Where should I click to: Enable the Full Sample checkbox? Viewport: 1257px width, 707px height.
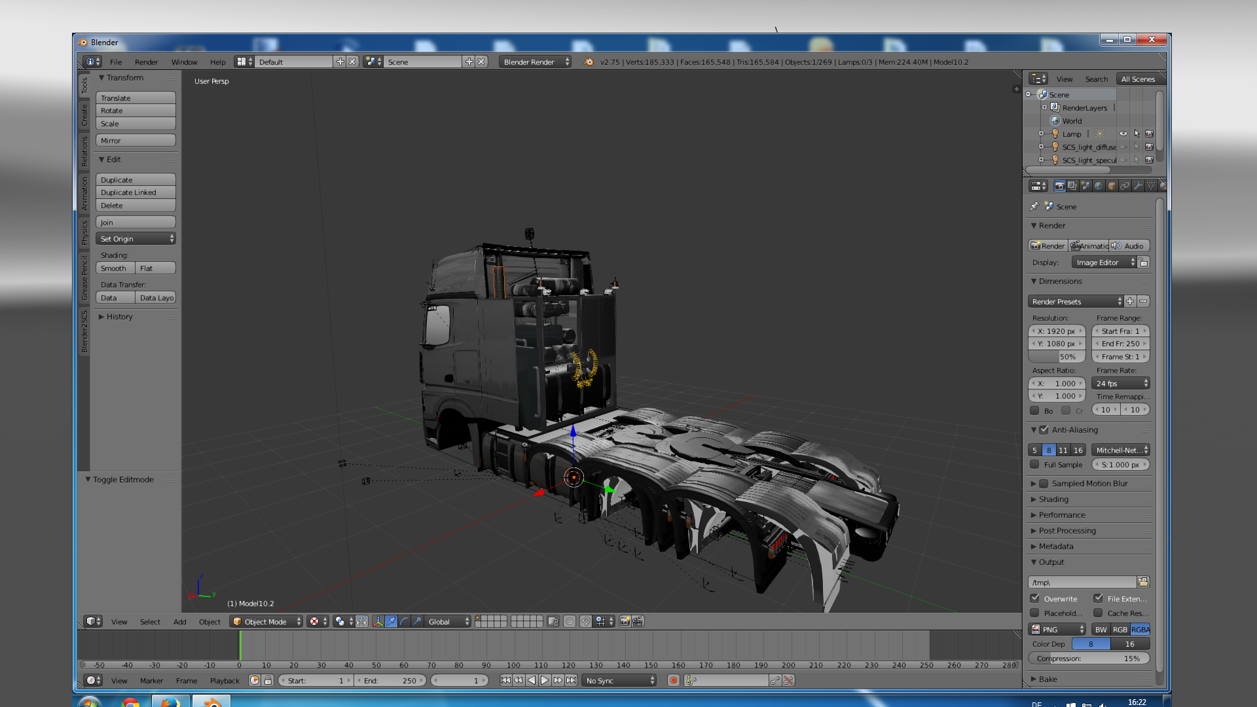click(1035, 464)
